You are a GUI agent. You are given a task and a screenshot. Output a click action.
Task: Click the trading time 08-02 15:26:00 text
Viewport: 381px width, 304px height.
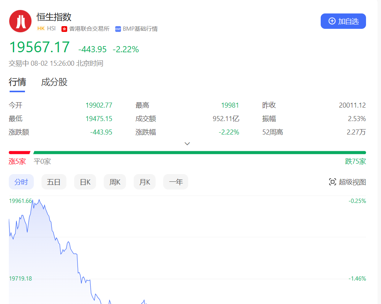coord(53,63)
